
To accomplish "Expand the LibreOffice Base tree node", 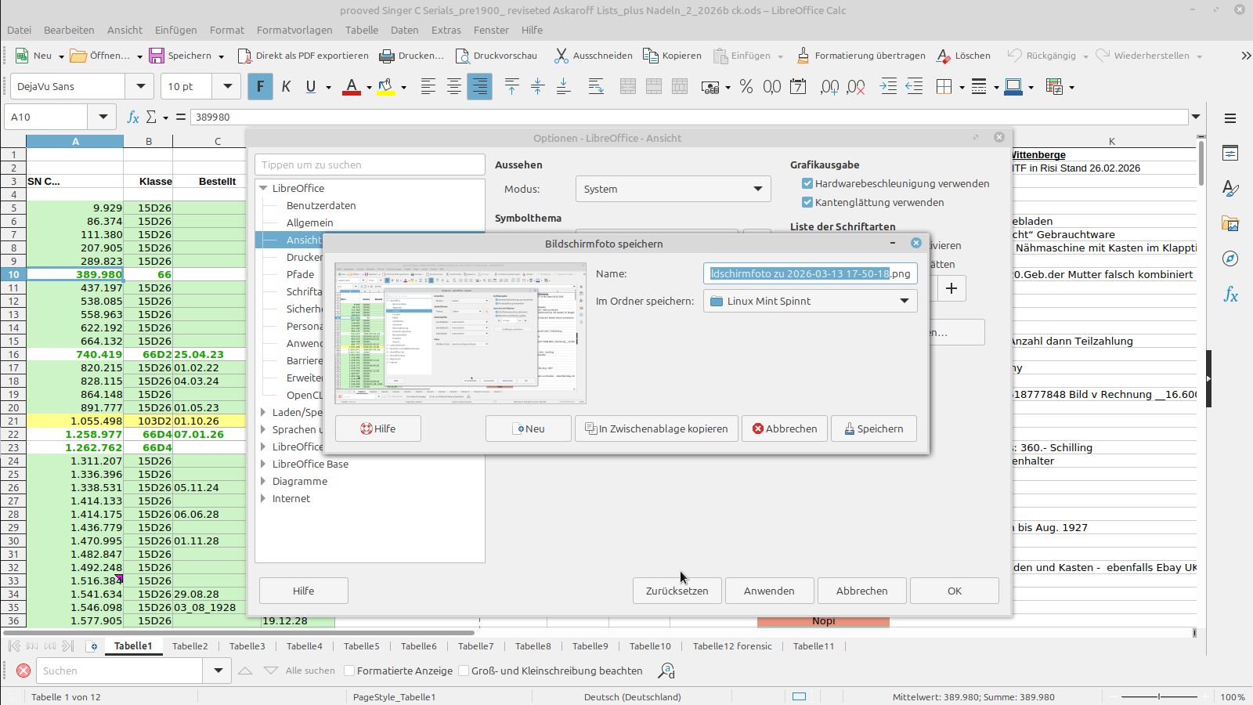I will (x=263, y=464).
